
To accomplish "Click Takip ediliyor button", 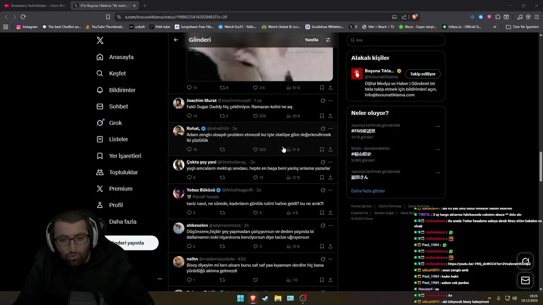I will 423,74.
